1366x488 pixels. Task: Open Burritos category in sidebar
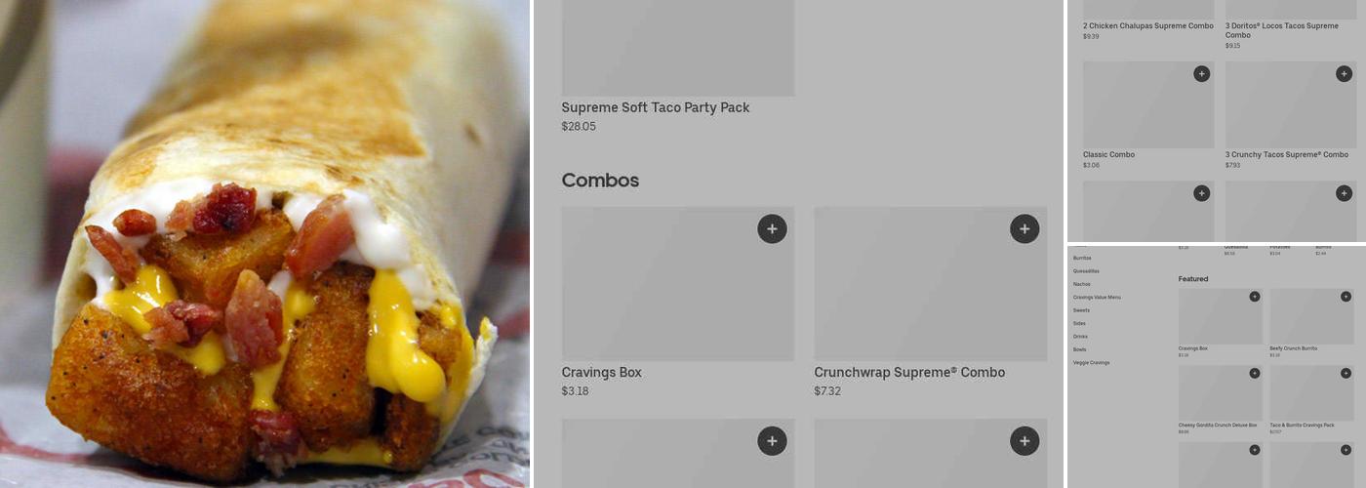[1082, 258]
